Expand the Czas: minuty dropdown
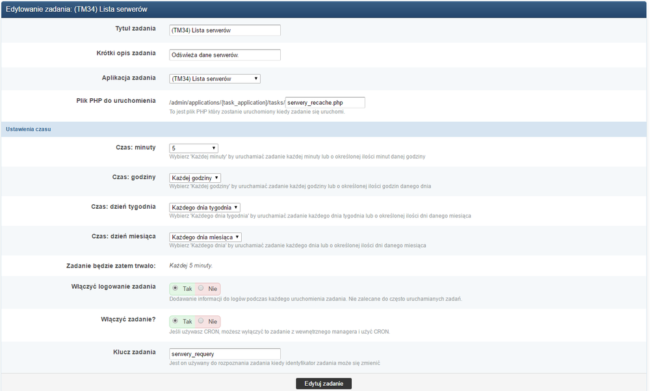650x391 pixels. 193,148
